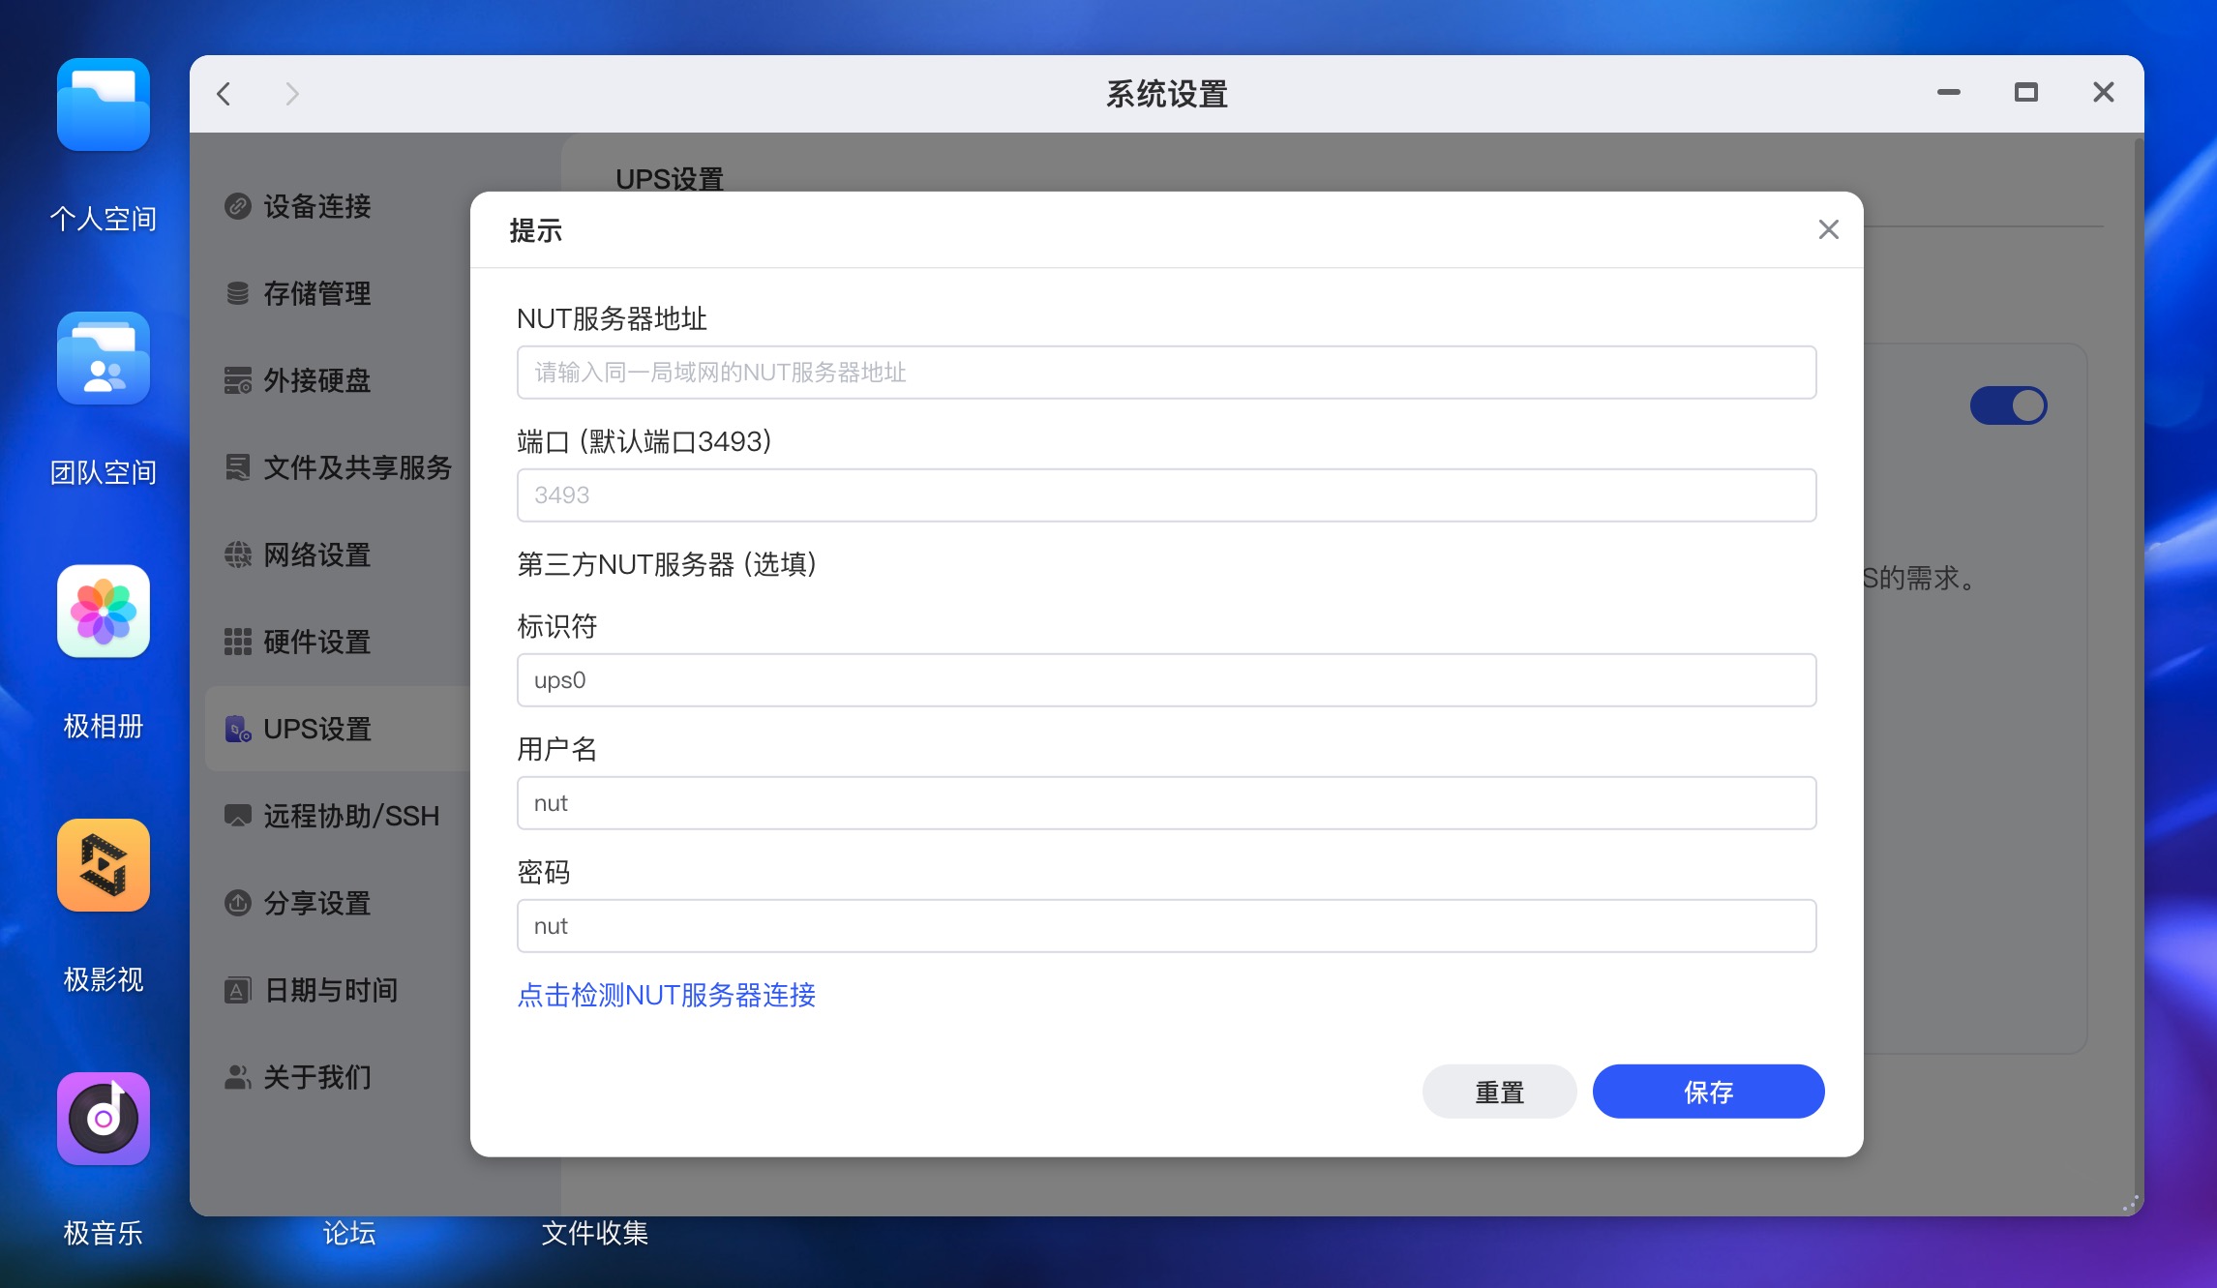Viewport: 2217px width, 1288px height.
Task: Click the 端口 input field showing 3493
Action: (x=1166, y=495)
